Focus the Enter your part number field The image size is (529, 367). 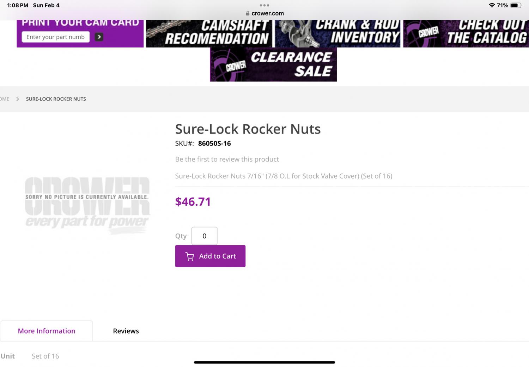56,37
